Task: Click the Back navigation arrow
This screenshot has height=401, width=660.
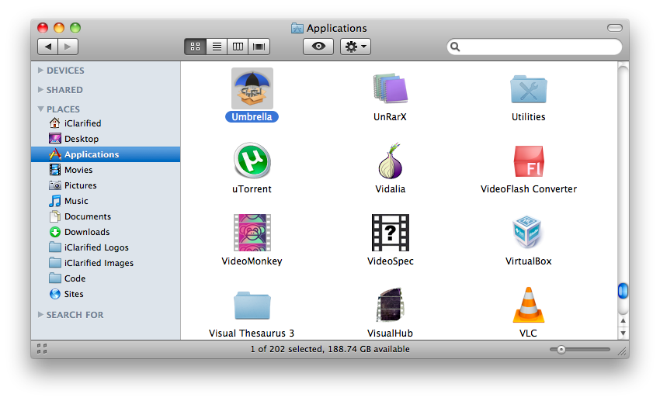Action: tap(48, 47)
